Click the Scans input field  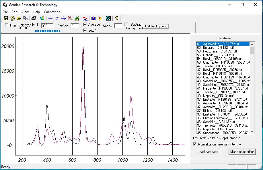pos(118,26)
